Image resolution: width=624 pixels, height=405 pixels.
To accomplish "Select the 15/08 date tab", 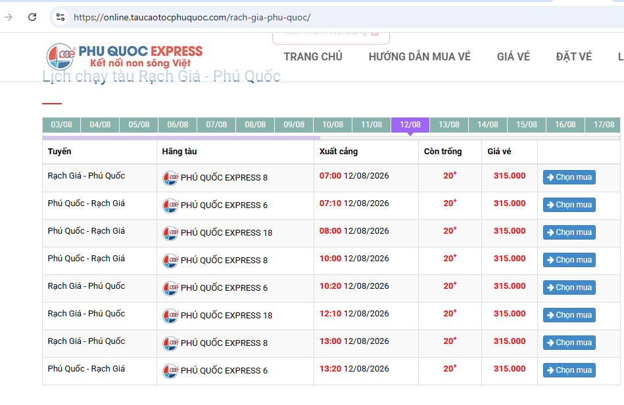I will click(x=527, y=125).
